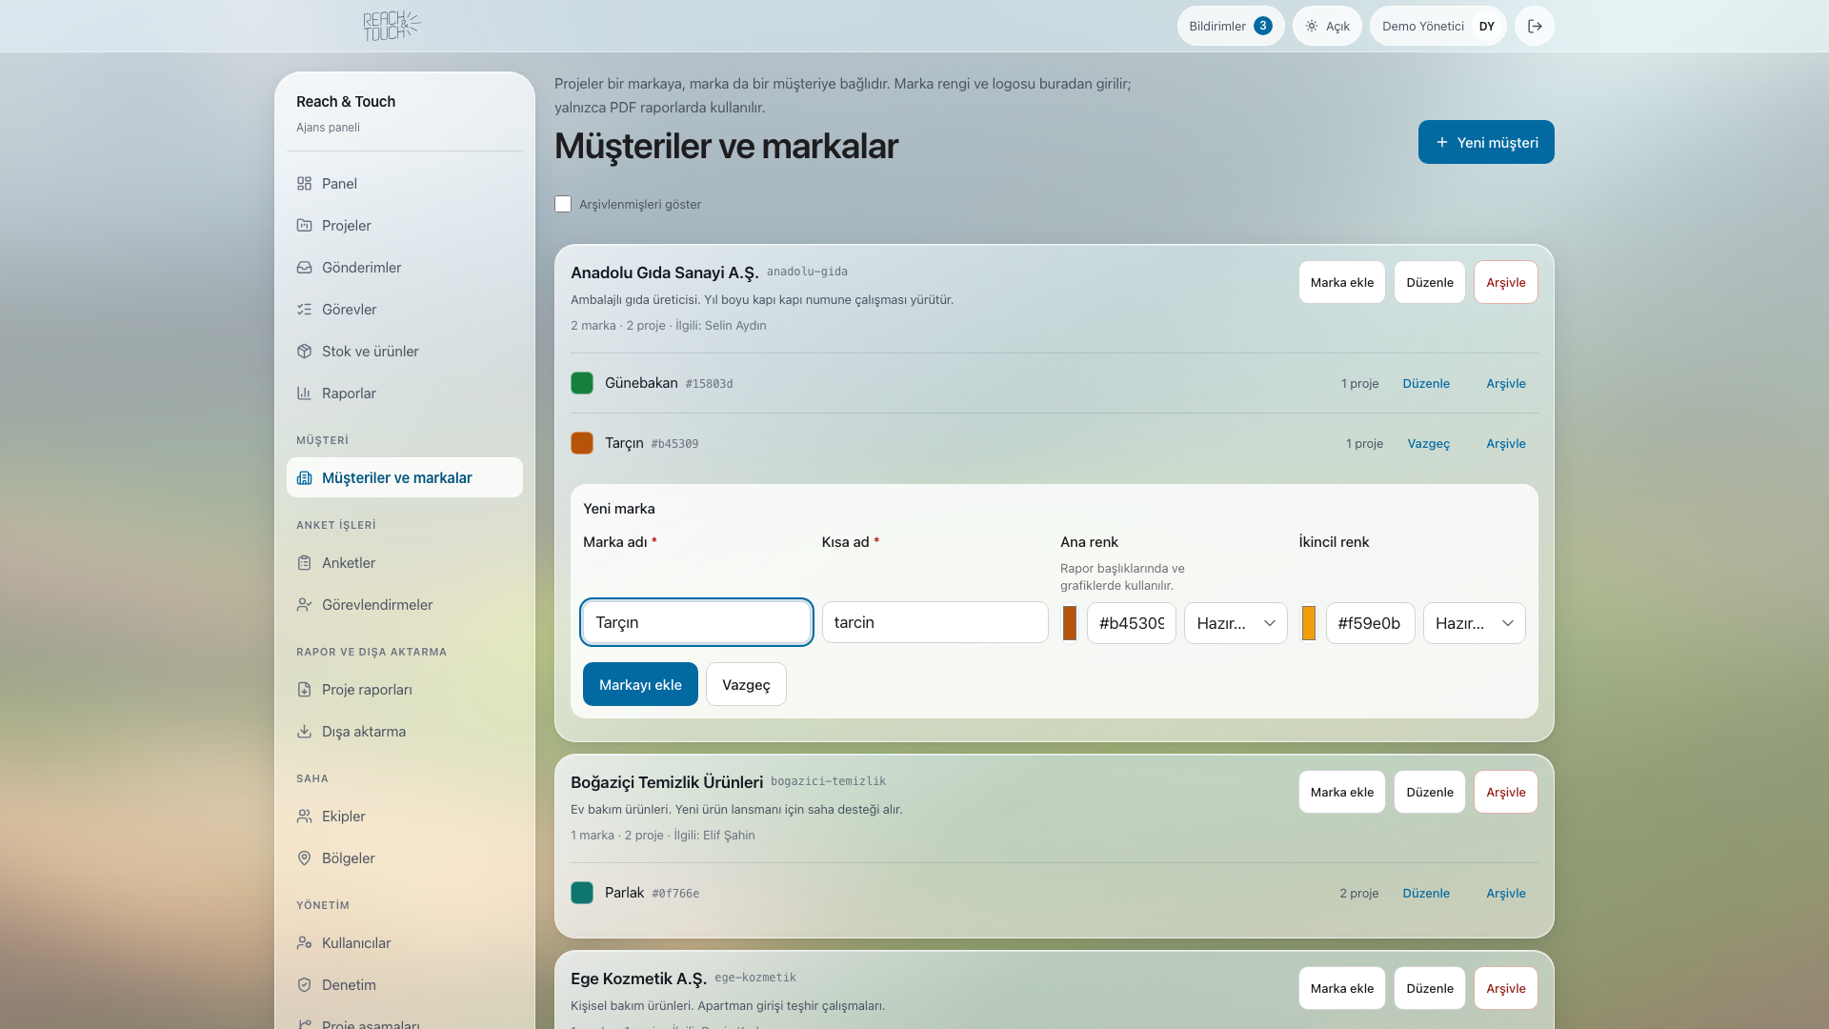Toggle the Açık light theme button
1829x1029 pixels.
(x=1327, y=26)
